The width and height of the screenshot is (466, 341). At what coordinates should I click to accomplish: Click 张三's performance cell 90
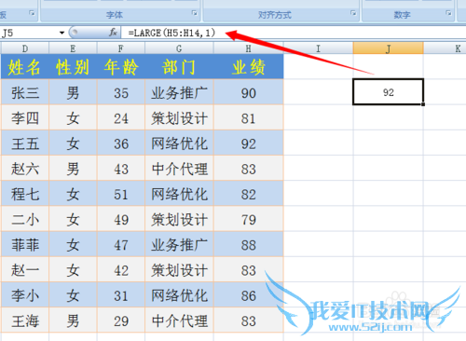tap(248, 92)
